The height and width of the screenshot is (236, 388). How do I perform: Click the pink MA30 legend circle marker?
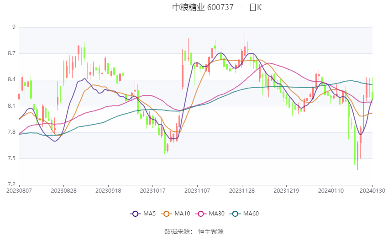[200, 213]
